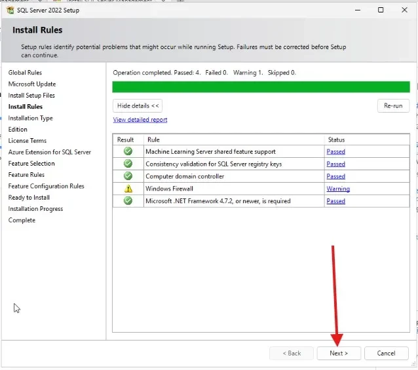The image size is (418, 370).
Task: Select Computer domain controller rule text
Action: [x=185, y=176]
